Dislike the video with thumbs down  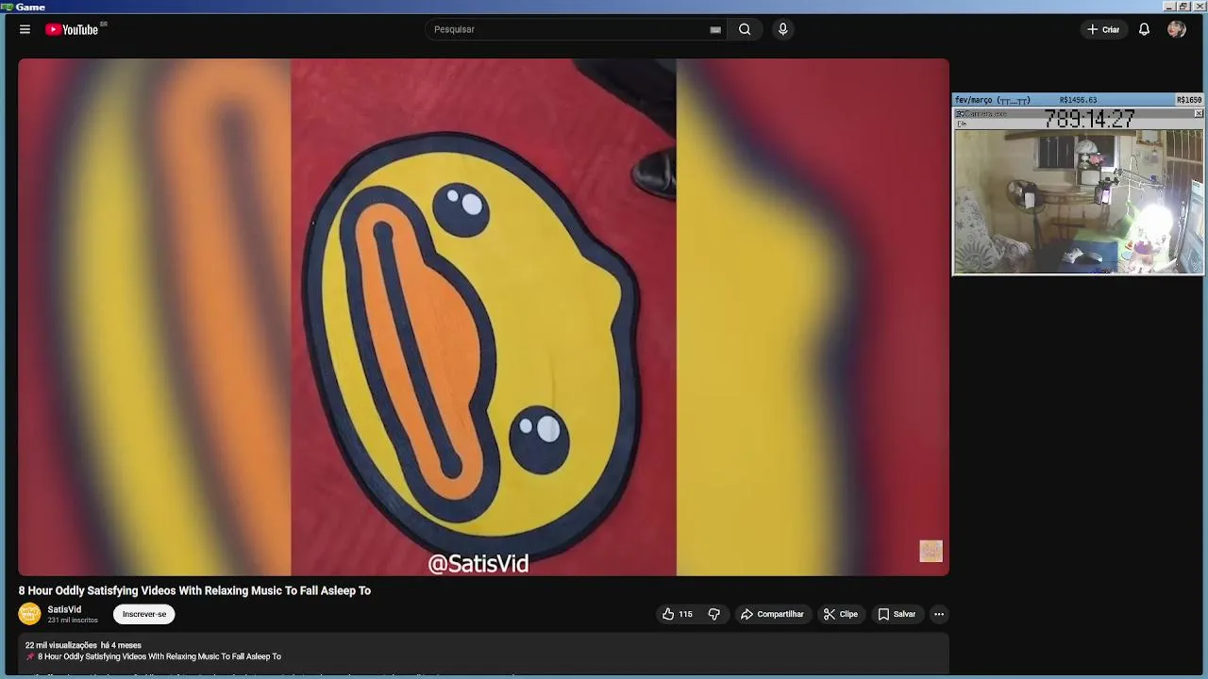[x=714, y=614]
